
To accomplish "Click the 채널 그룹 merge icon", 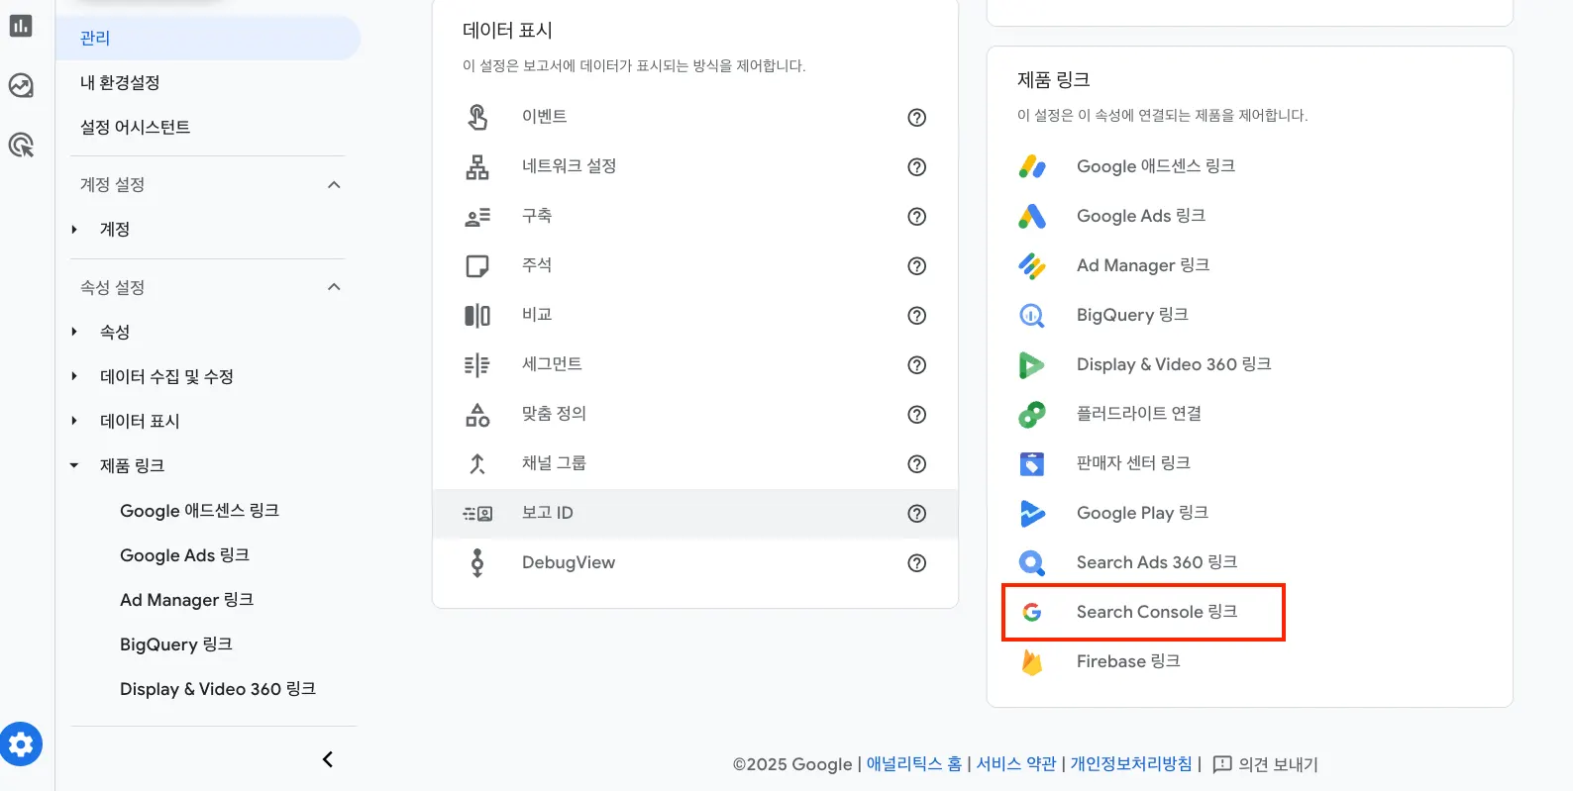I will [477, 463].
